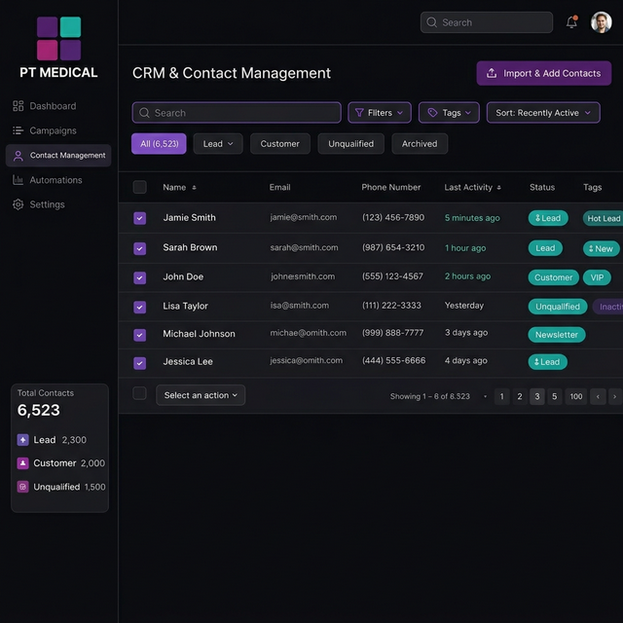Click the VIP tag on John Doe
Image resolution: width=623 pixels, height=623 pixels.
coord(597,277)
